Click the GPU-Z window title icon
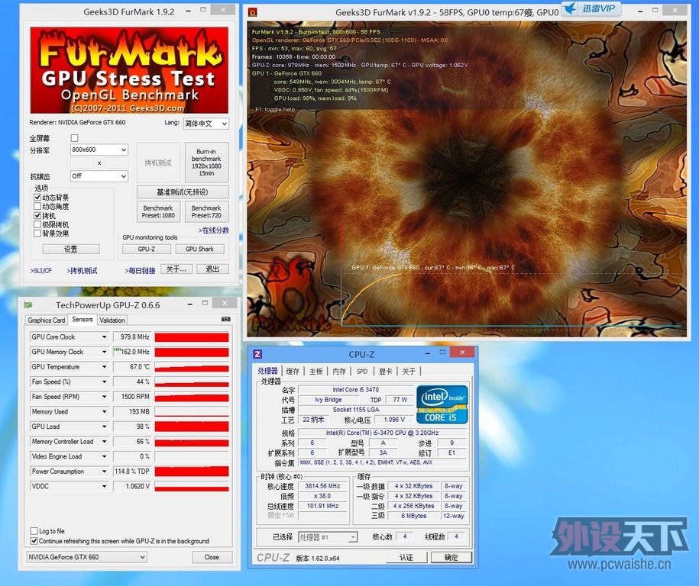699x586 pixels. [28, 305]
